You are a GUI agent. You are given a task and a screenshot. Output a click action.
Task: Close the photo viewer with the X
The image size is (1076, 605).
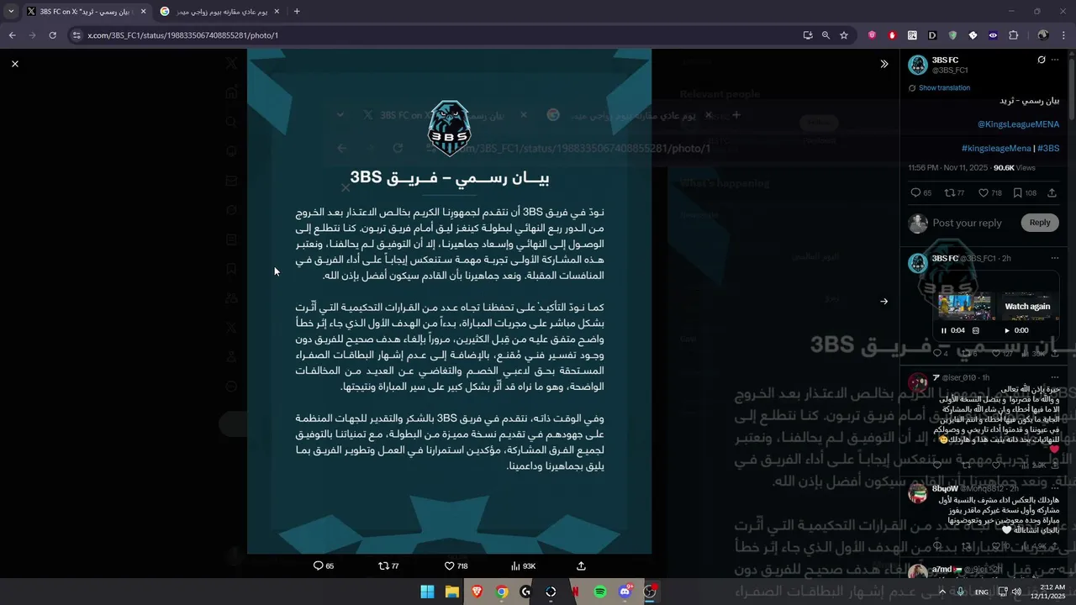point(15,64)
